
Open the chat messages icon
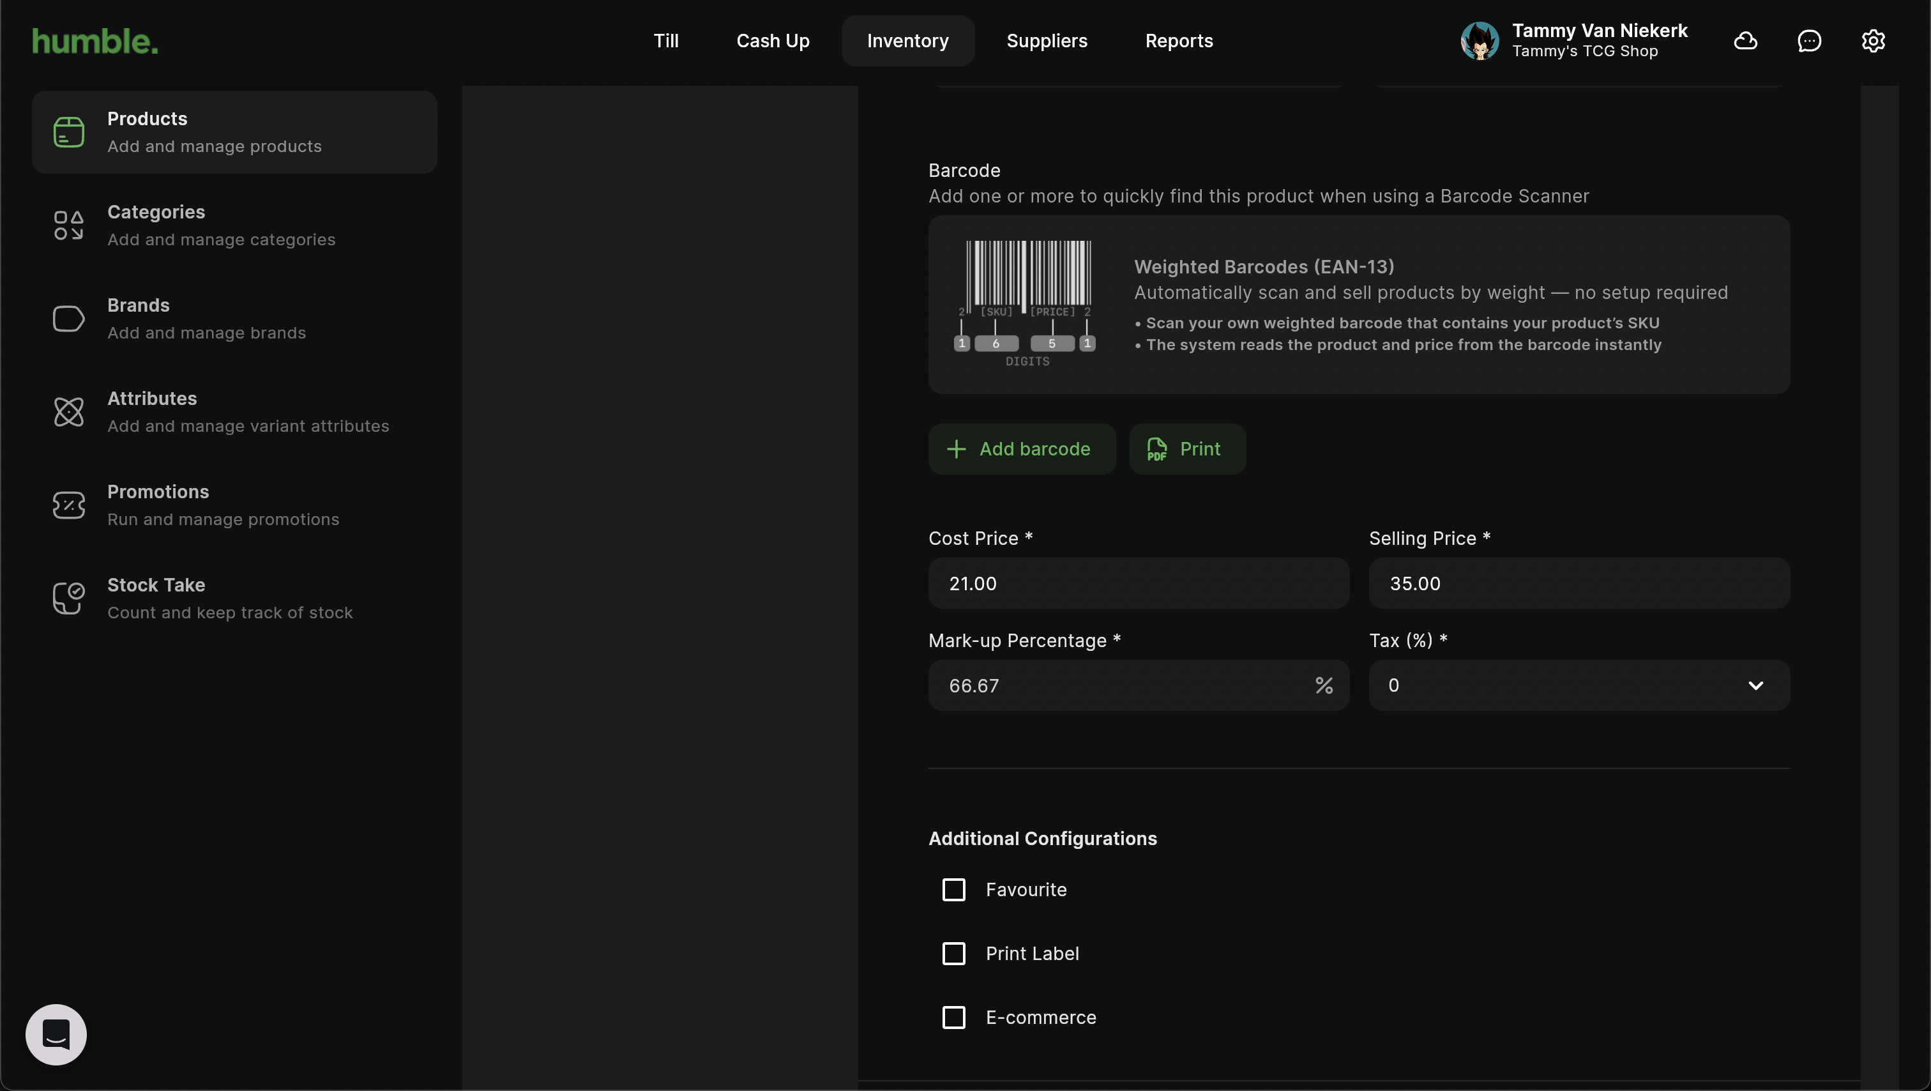click(x=1809, y=42)
